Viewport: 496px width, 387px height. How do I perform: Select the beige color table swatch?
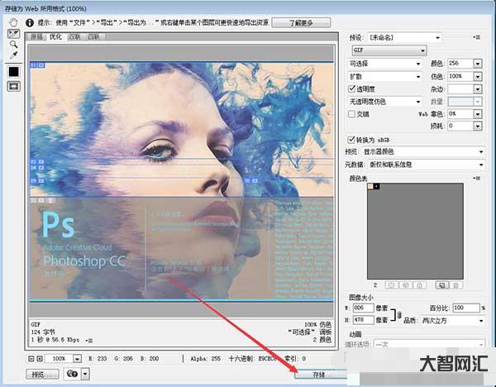point(370,186)
